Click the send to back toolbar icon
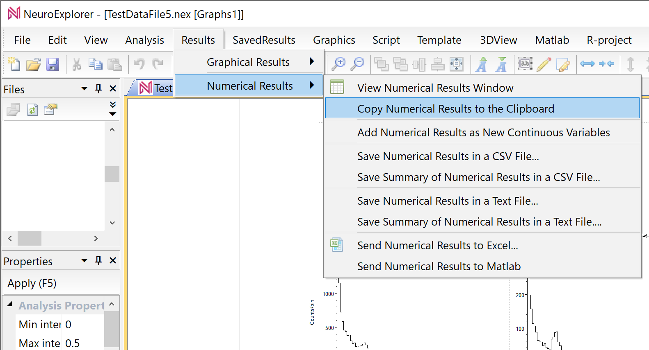The width and height of the screenshot is (649, 350). pos(400,64)
